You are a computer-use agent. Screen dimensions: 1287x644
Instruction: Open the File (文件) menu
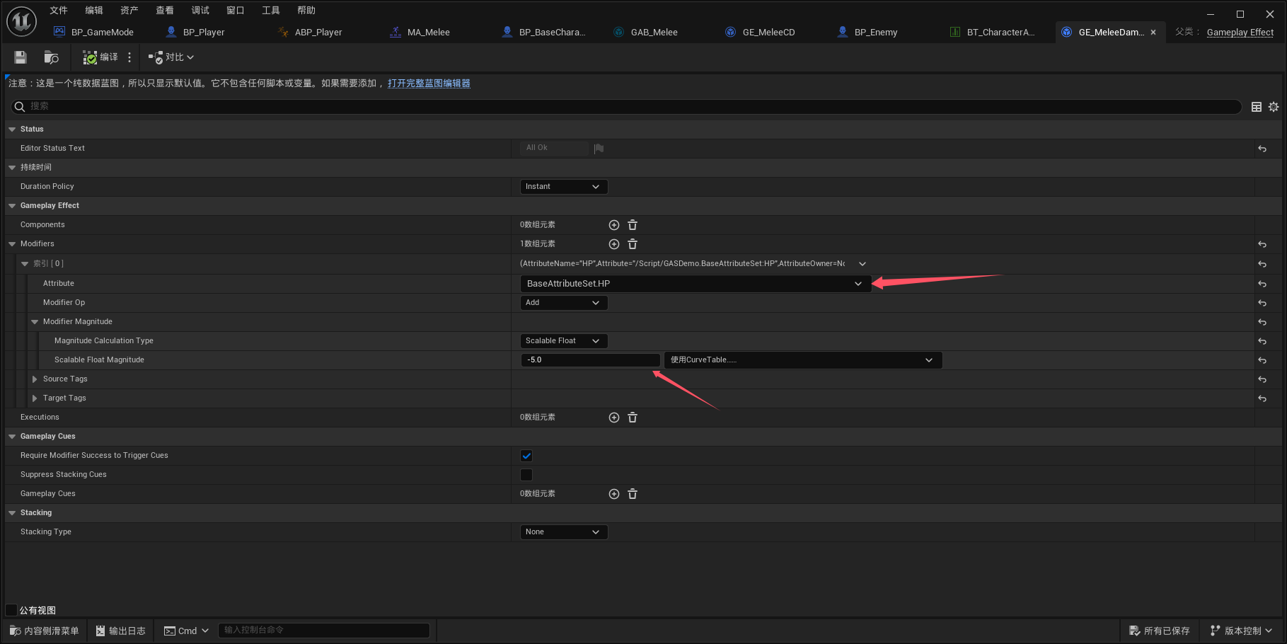(x=59, y=10)
